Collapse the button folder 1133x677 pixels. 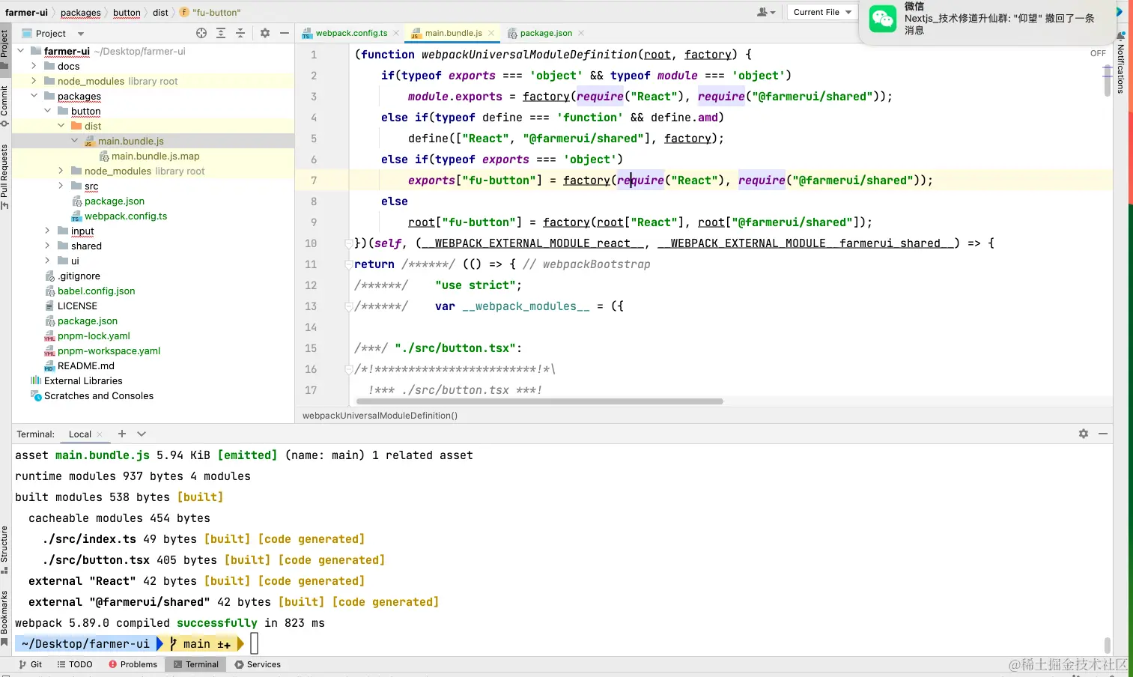pyautogui.click(x=48, y=111)
